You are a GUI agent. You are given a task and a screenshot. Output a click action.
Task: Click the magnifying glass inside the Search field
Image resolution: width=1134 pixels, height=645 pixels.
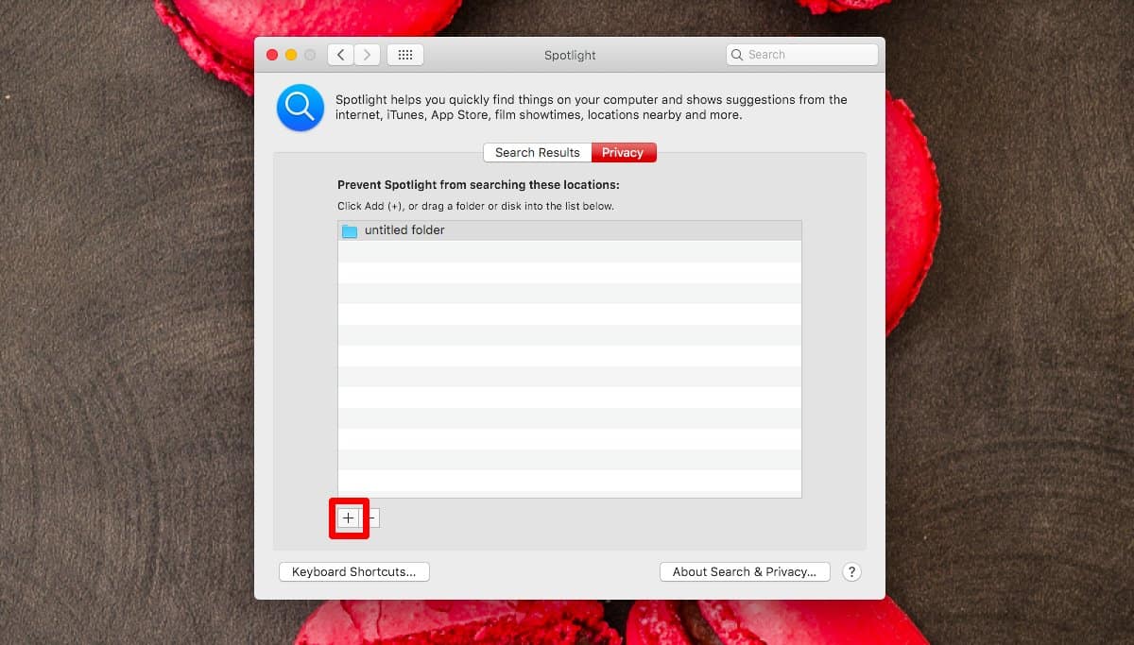click(737, 54)
